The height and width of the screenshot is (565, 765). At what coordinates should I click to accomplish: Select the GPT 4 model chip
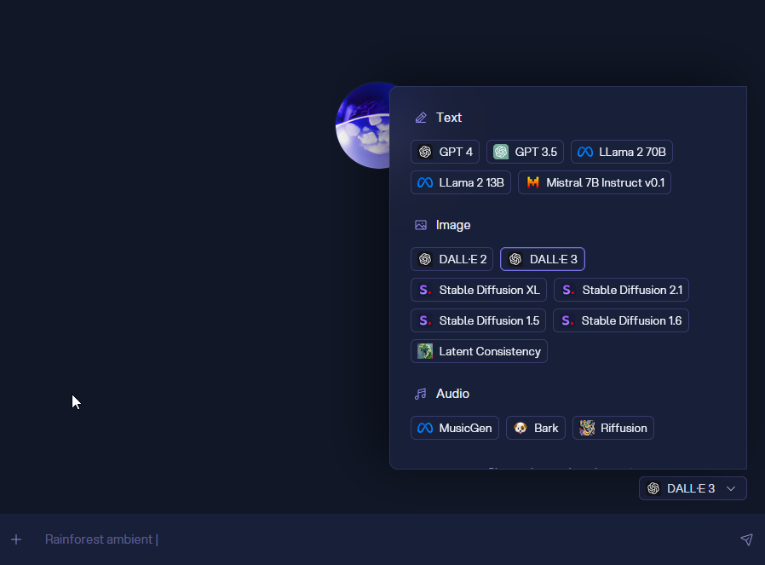point(445,152)
